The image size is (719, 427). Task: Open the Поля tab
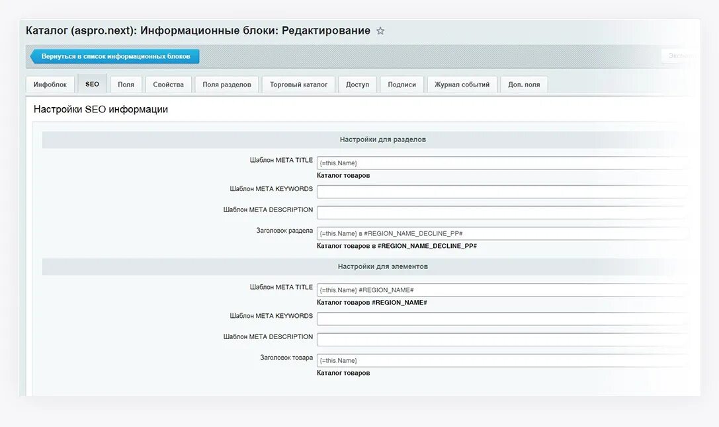(126, 84)
